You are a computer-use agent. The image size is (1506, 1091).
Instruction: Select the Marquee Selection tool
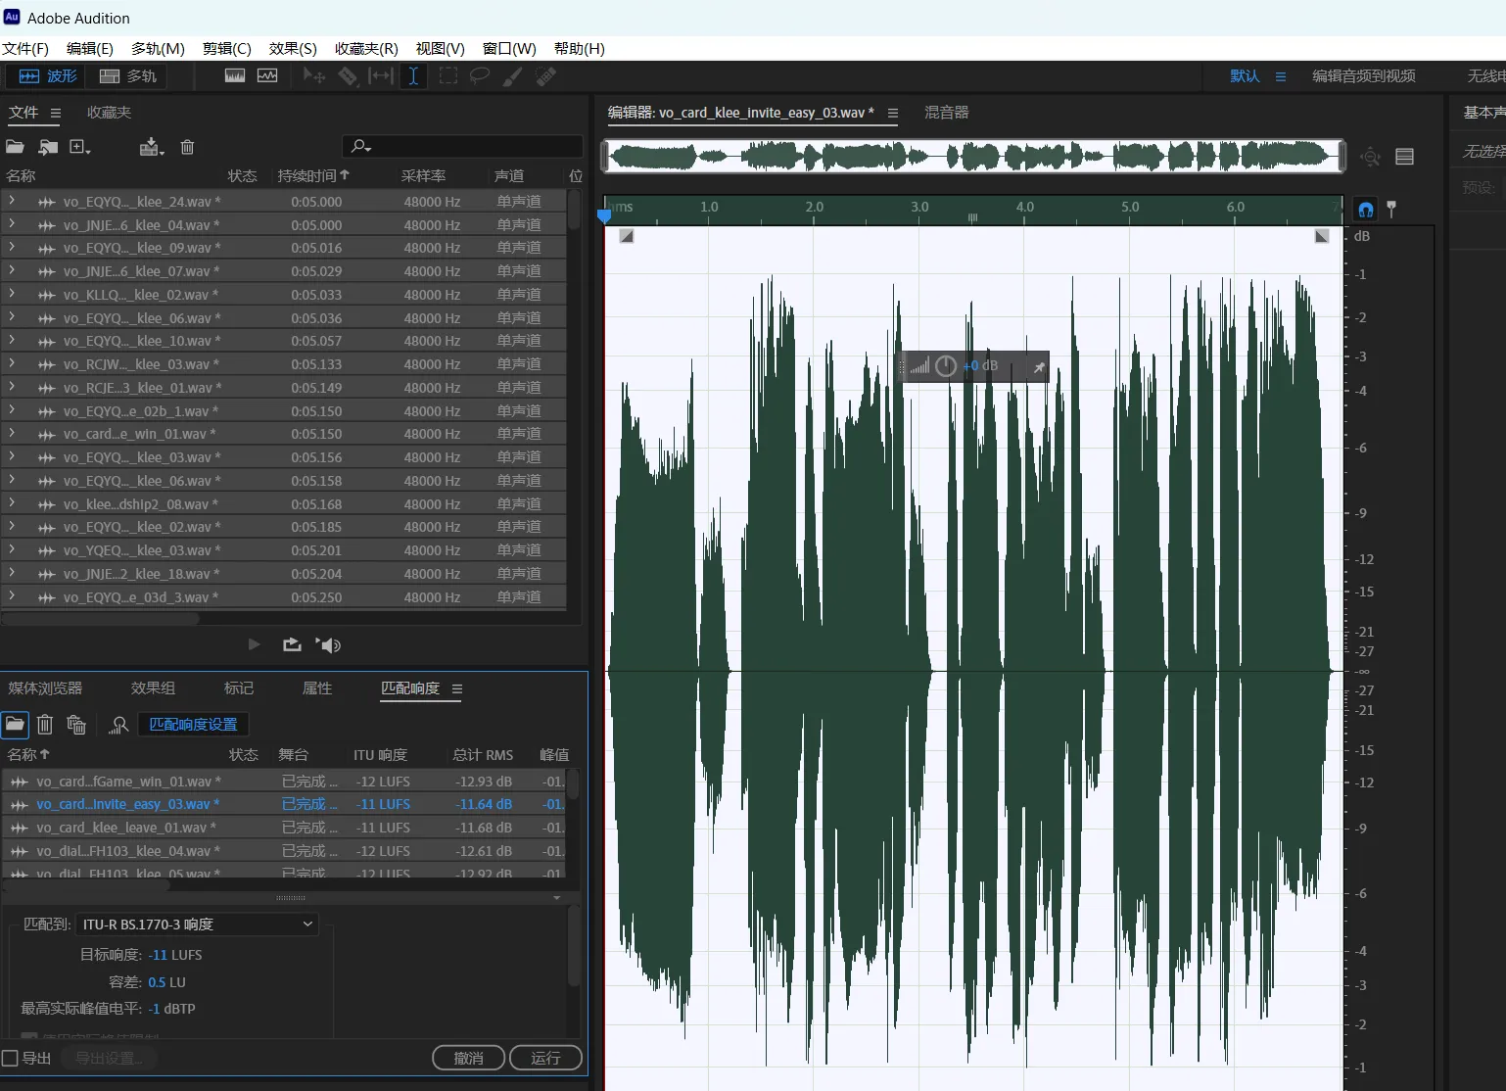447,75
